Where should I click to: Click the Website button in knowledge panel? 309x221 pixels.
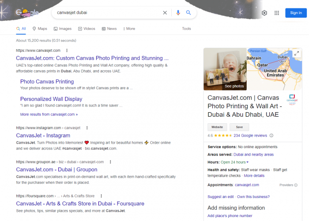(x=217, y=127)
